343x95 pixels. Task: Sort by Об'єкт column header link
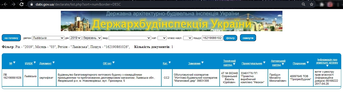[x=107, y=63]
